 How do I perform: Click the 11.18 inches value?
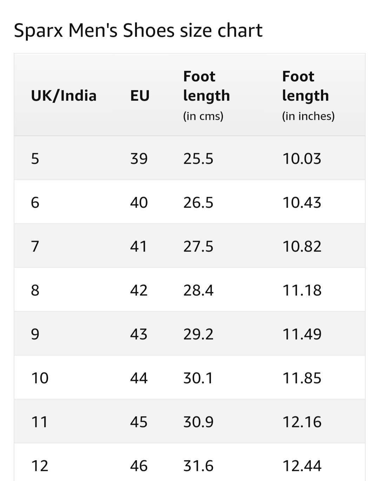tap(302, 290)
